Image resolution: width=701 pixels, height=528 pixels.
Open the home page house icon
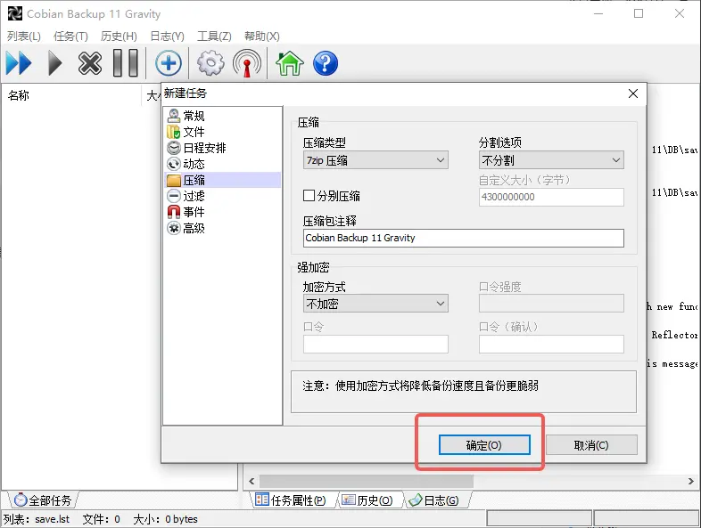click(289, 63)
